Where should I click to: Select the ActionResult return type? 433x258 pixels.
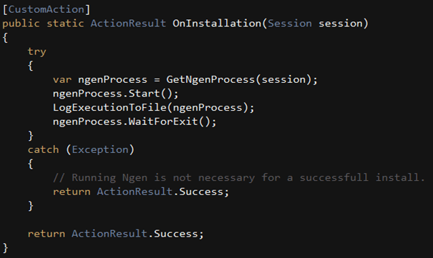click(x=128, y=24)
